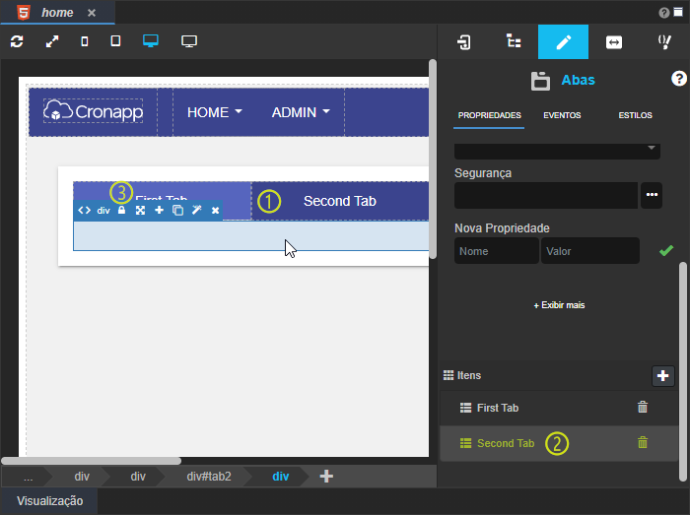The width and height of the screenshot is (690, 515).
Task: Select Second Tab in Itens list
Action: pos(559,443)
